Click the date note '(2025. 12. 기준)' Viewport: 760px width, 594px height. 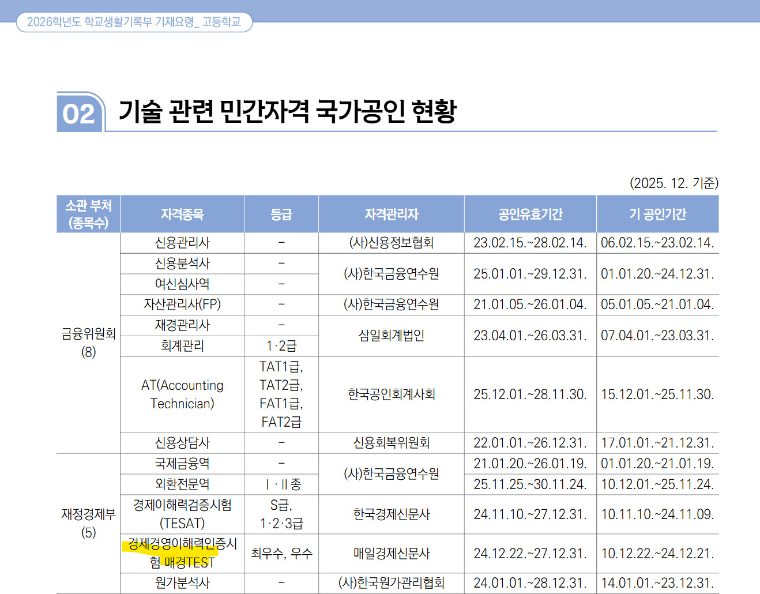(674, 183)
